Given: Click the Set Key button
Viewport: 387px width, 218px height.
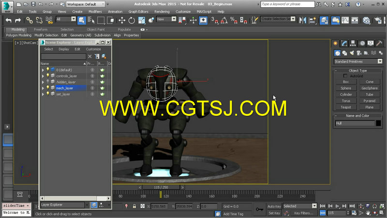Looking at the screenshot, I should (274, 213).
